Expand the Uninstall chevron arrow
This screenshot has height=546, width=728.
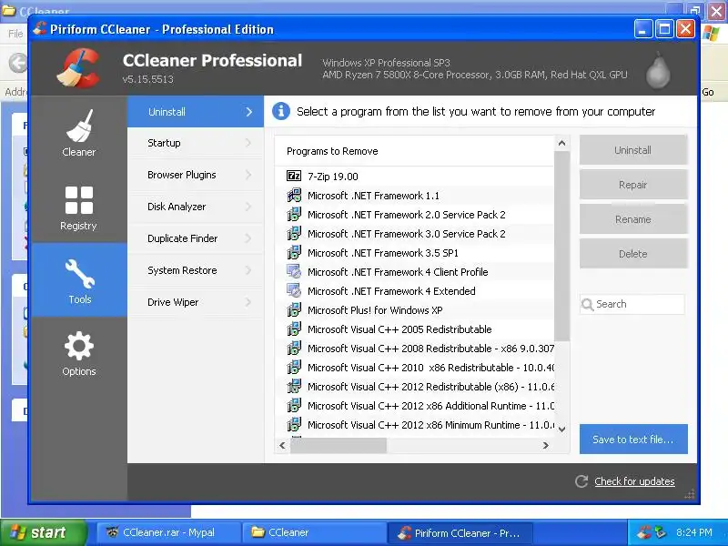coord(248,112)
